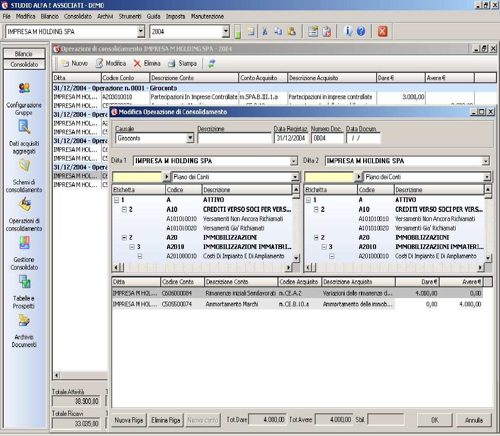500x436 pixels.
Task: Open the Consolidato menu in the menu bar
Action: (78, 17)
